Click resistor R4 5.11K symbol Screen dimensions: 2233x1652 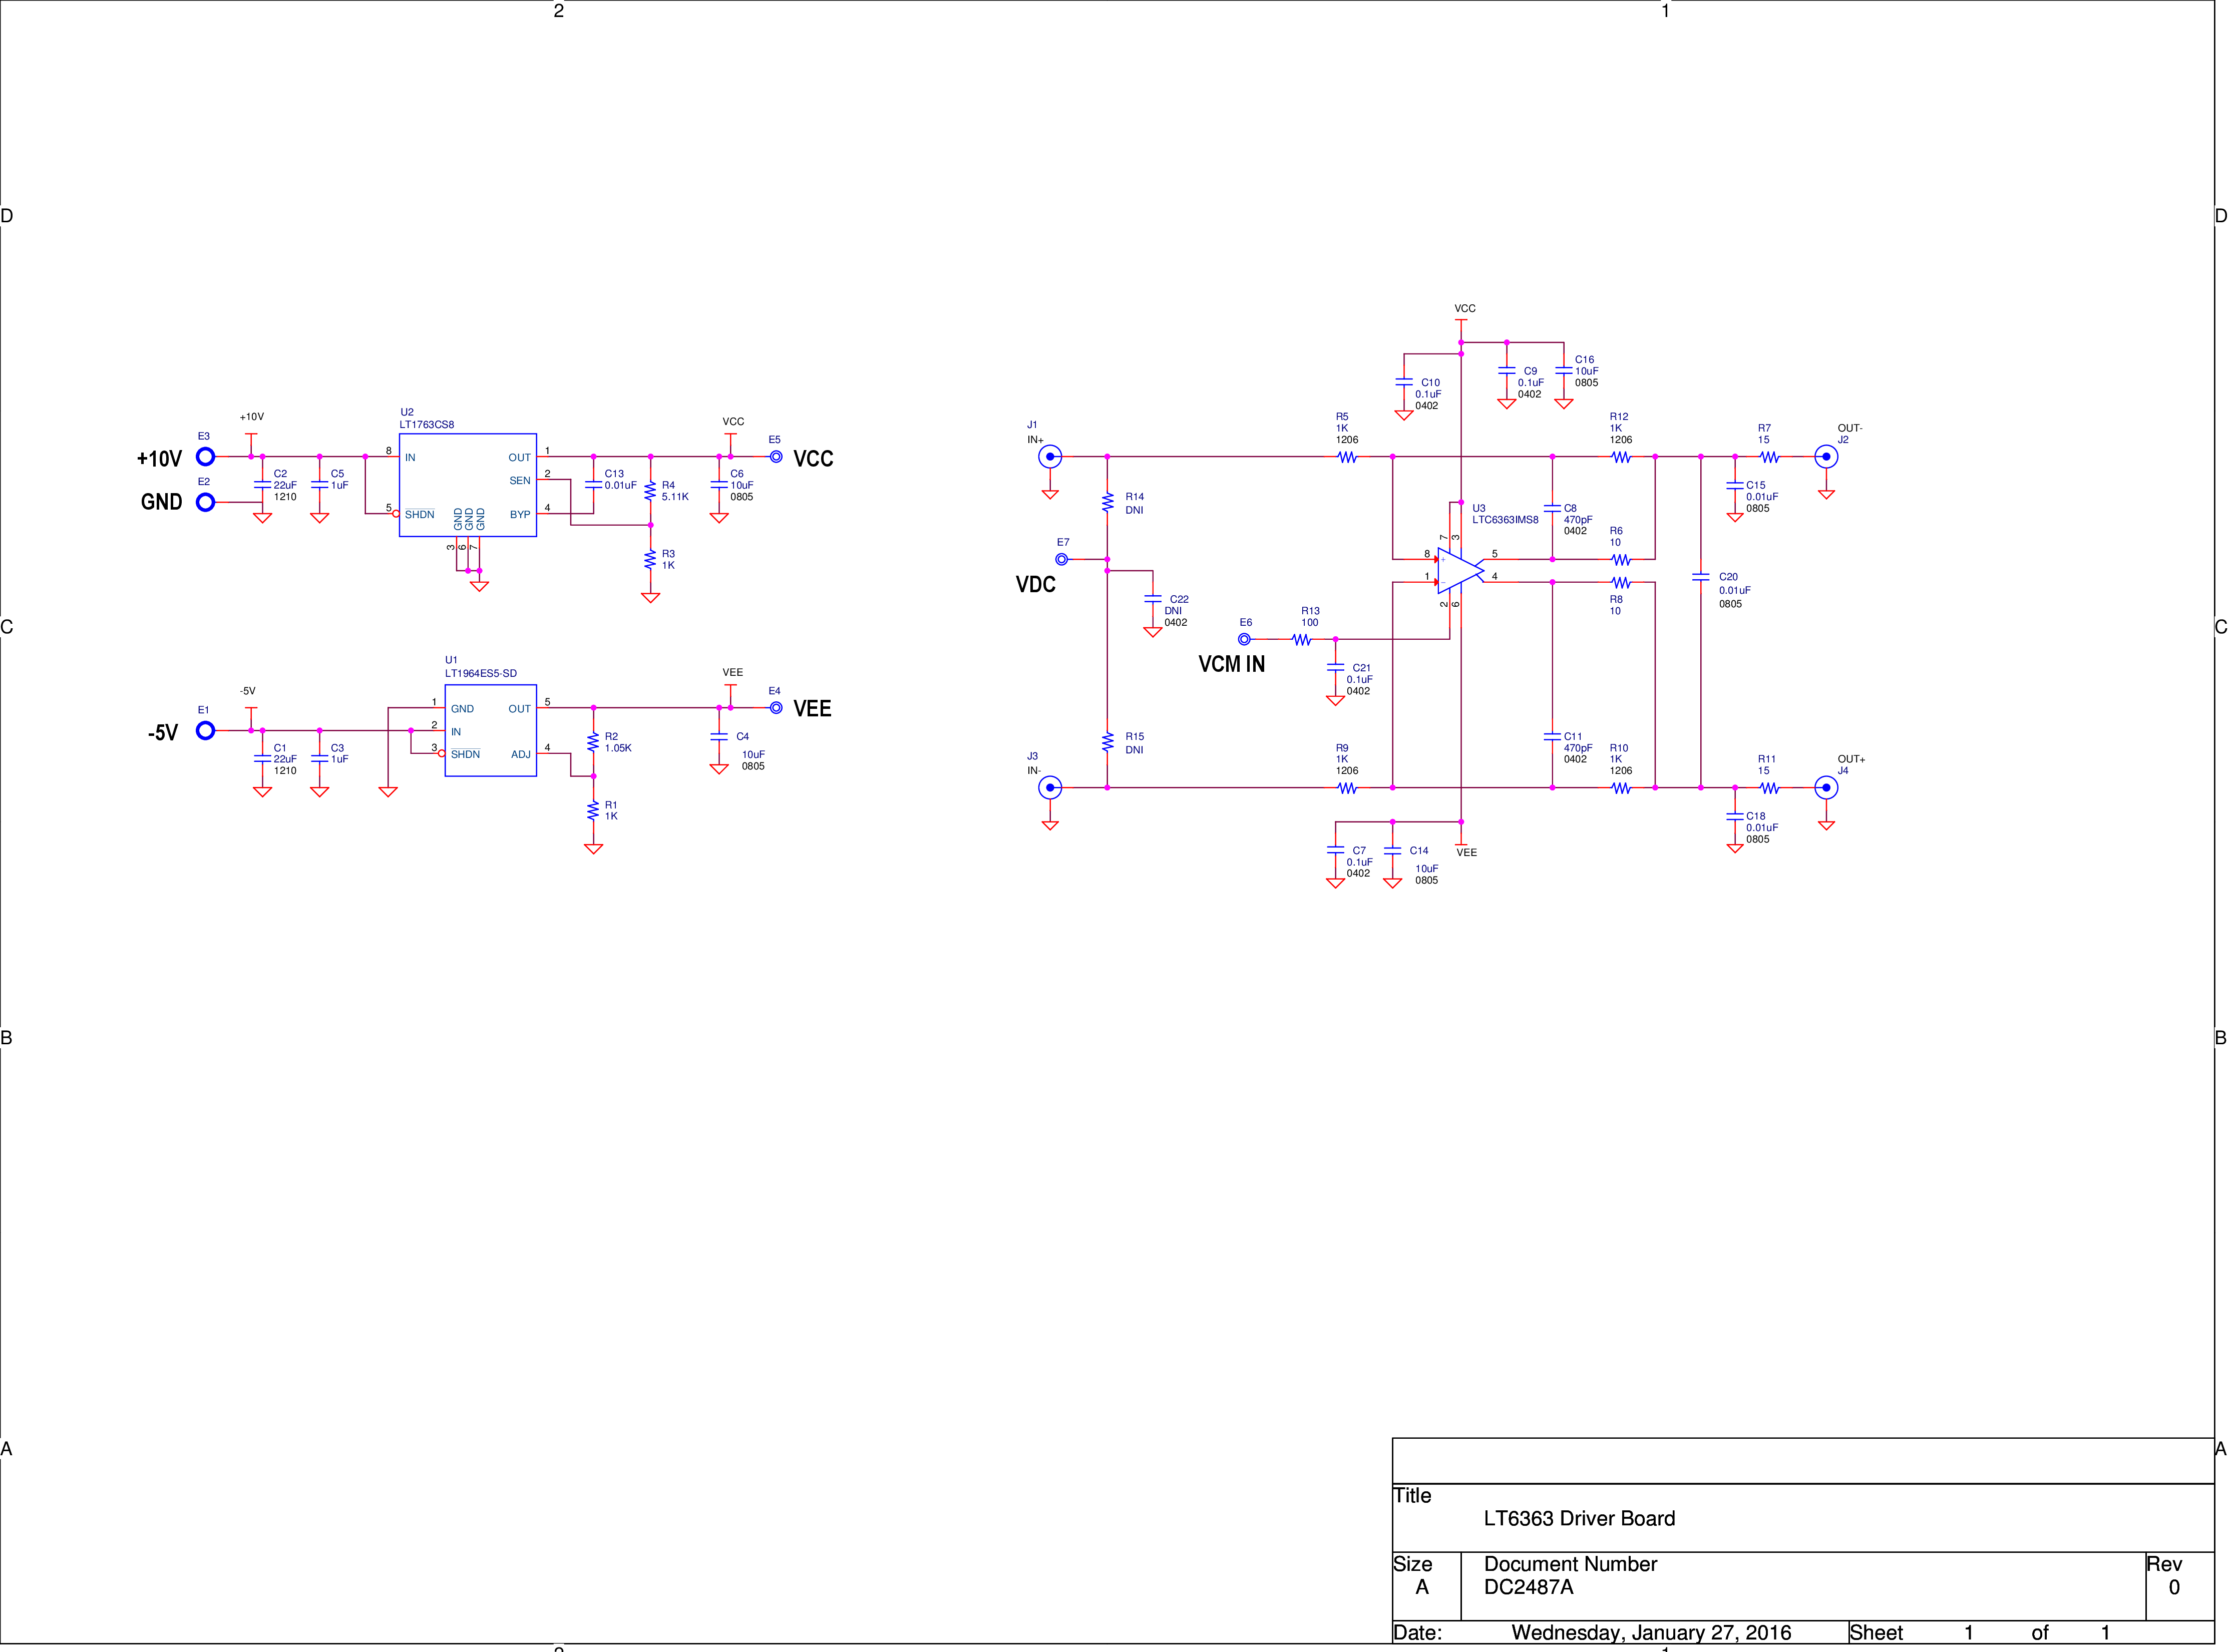pos(650,491)
